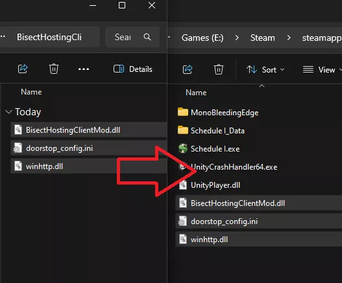Click the UnityPlayer.dll file icon

(183, 185)
